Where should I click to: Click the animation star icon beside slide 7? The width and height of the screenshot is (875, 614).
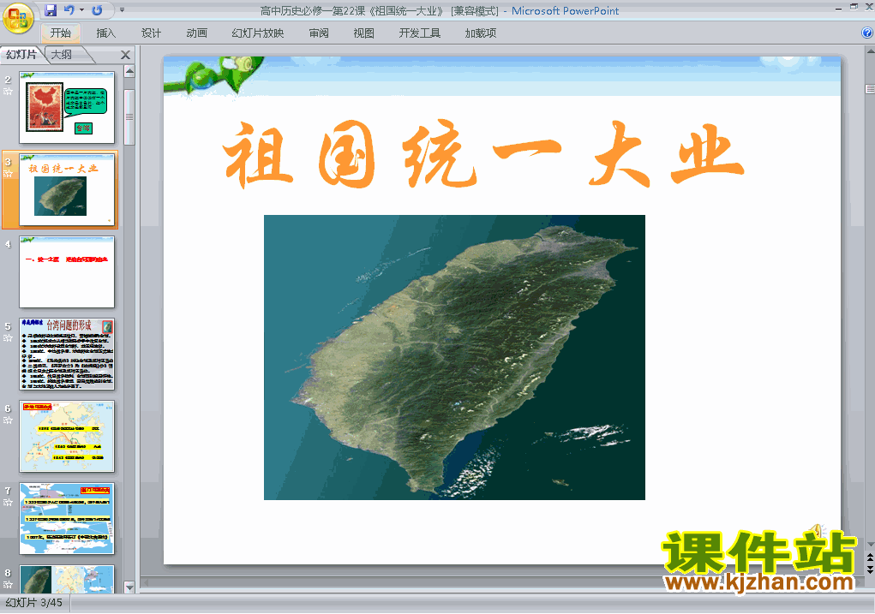click(x=8, y=503)
